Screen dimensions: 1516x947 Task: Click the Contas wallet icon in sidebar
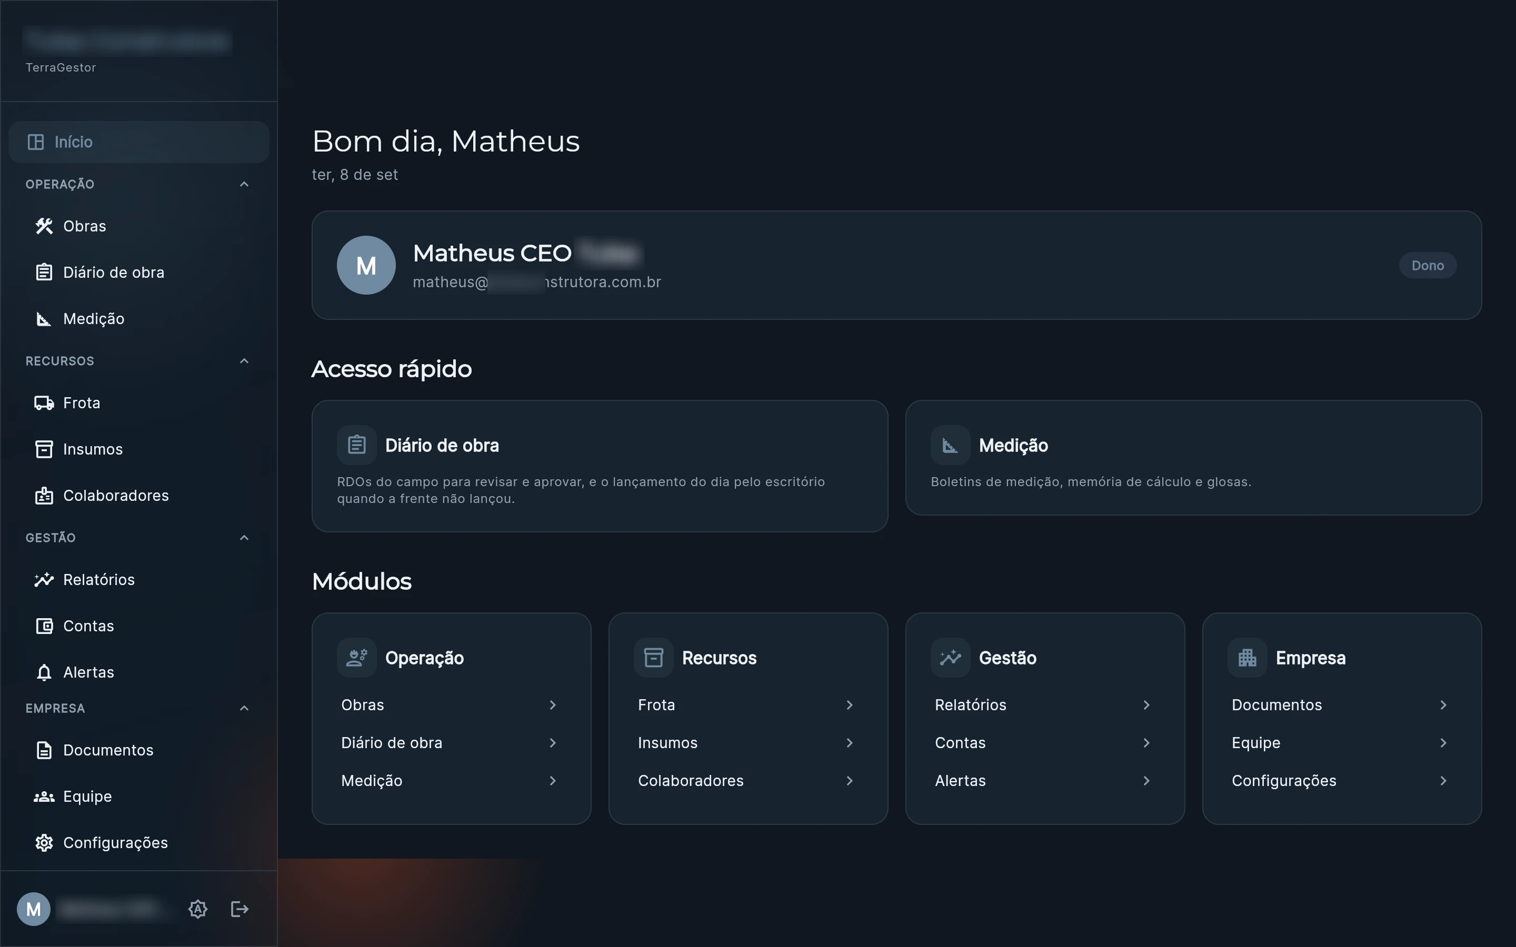[x=44, y=626]
